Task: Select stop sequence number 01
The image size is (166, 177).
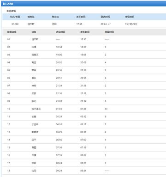Action: (8, 39)
